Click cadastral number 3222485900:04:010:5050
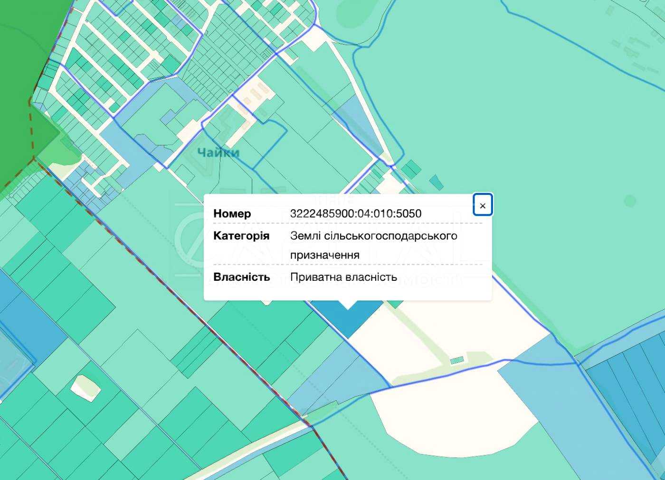The width and height of the screenshot is (665, 480). (x=356, y=213)
